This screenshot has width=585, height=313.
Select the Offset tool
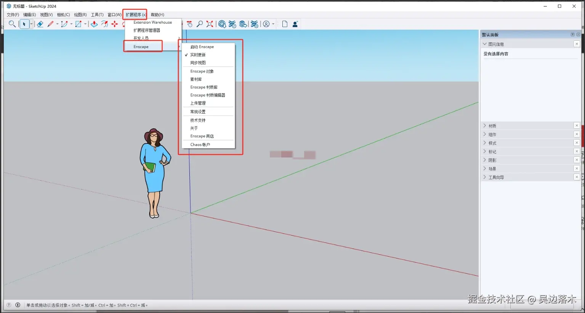click(x=104, y=24)
